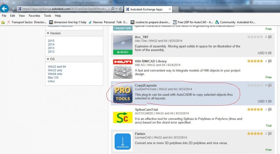Click the search magnifier in address bar
The width and height of the screenshot is (280, 154).
(x=113, y=9)
